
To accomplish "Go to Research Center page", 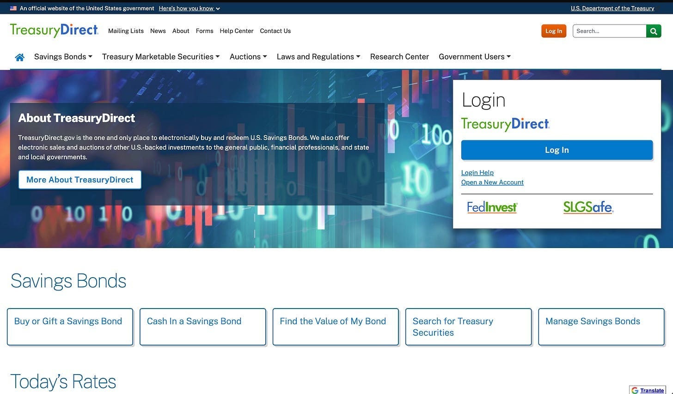I will 399,57.
